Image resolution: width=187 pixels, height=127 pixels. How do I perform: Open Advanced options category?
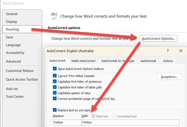pyautogui.click(x=13, y=61)
